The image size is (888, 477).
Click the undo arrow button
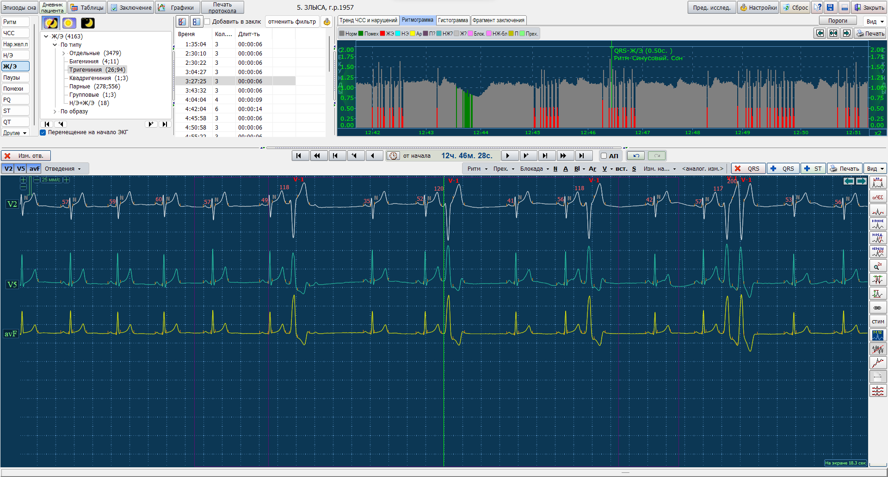click(636, 156)
